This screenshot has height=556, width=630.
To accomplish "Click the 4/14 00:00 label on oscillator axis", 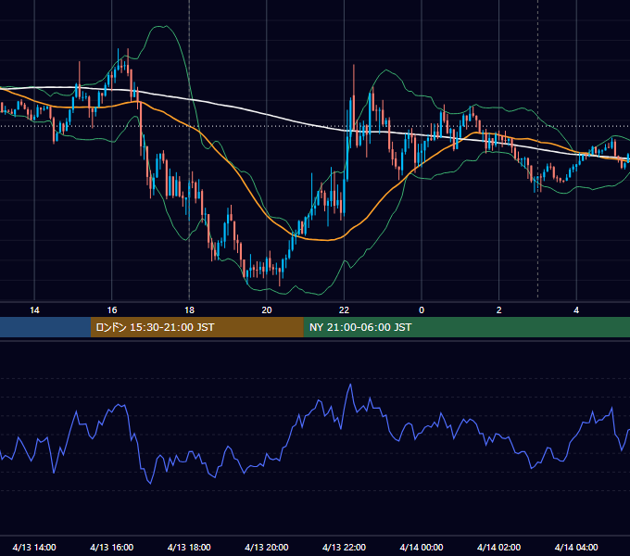I will point(422,547).
